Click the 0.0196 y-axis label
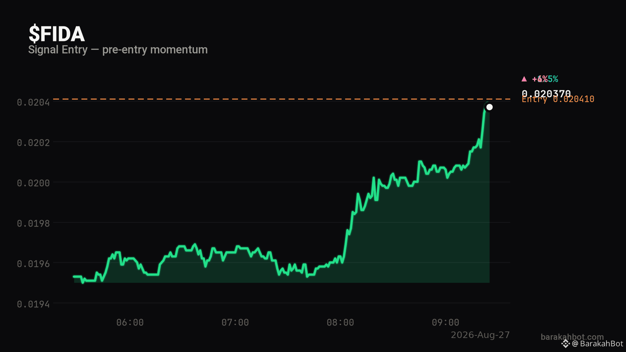Screen dimensions: 626x352 pos(33,263)
